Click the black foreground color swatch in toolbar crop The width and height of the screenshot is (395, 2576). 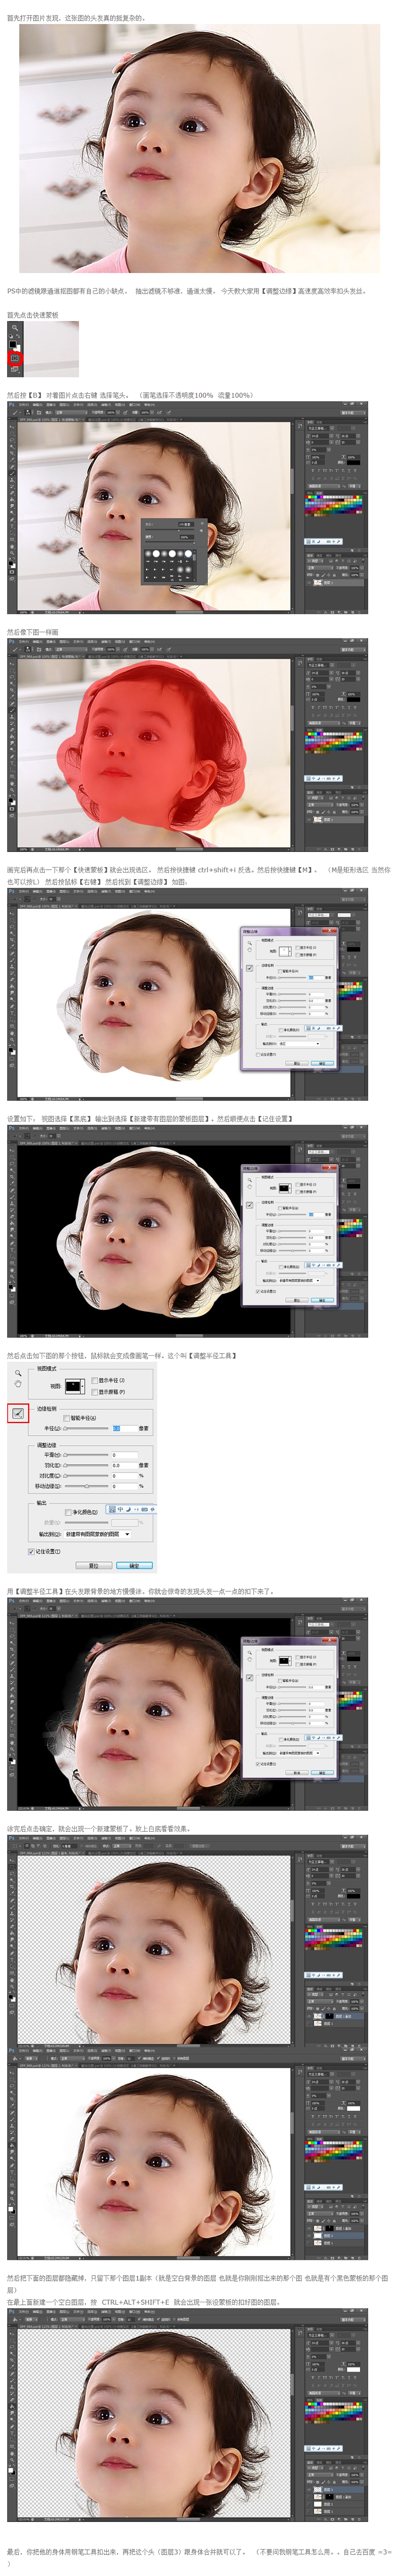(13, 344)
